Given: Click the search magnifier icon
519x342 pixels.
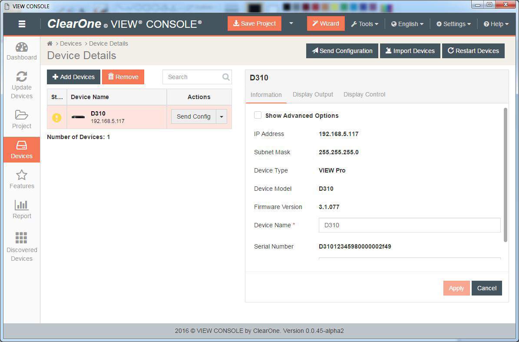Looking at the screenshot, I should click(226, 77).
